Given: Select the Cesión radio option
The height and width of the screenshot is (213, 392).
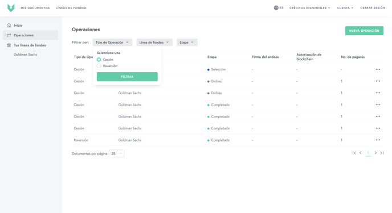Looking at the screenshot, I should [x=99, y=60].
